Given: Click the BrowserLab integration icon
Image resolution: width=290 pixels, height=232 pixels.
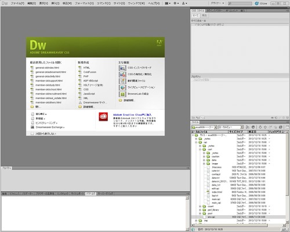Looking at the screenshot, I should (x=122, y=94).
